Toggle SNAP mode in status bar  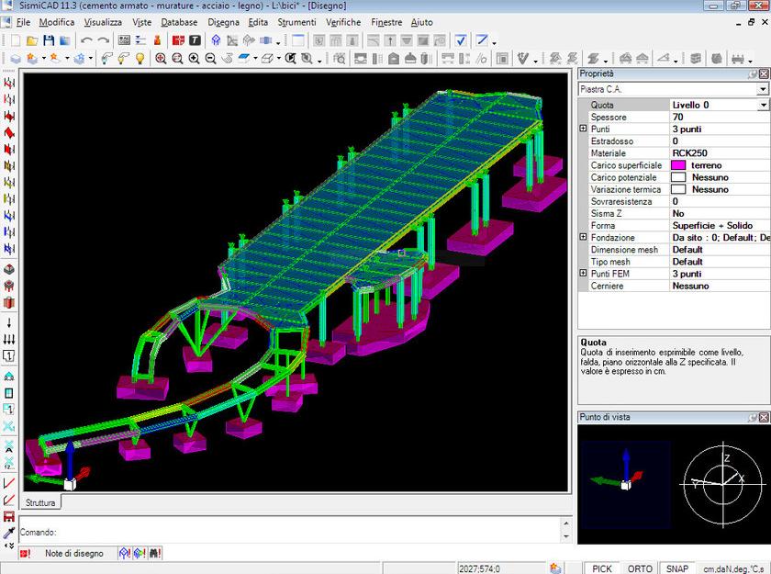[x=677, y=568]
